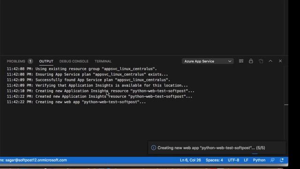Click the info icon in the notification
Screen dimensions: 300x169
153,148
